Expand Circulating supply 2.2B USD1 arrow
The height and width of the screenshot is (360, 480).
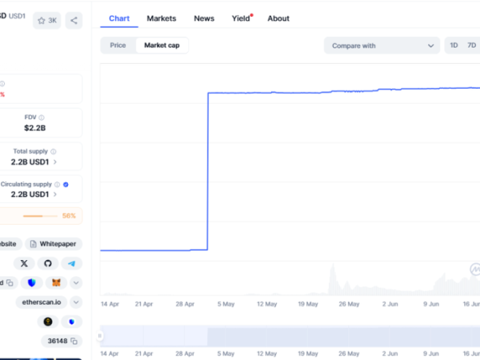tap(55, 194)
